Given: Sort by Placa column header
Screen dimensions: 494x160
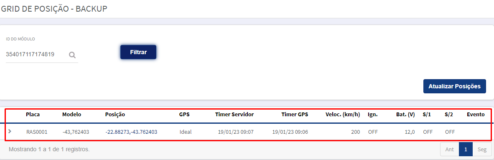Looking at the screenshot, I should tap(33, 115).
